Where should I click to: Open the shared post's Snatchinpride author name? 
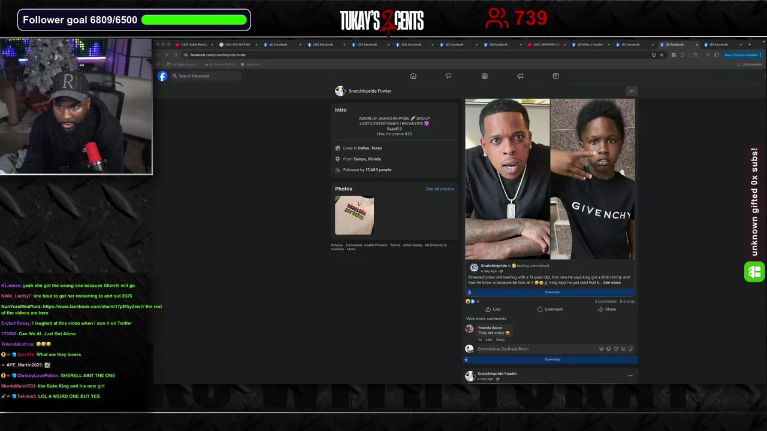(494, 266)
